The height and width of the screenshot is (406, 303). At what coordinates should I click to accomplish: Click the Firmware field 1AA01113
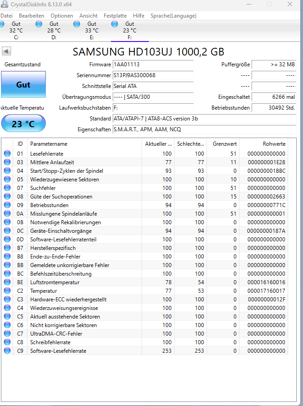[153, 65]
